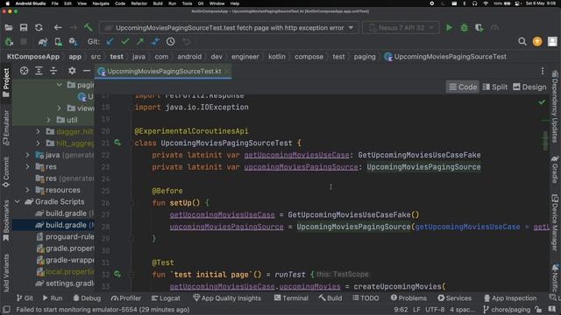Save all files with the floppy disk icon
The width and height of the screenshot is (561, 315).
pos(24,27)
